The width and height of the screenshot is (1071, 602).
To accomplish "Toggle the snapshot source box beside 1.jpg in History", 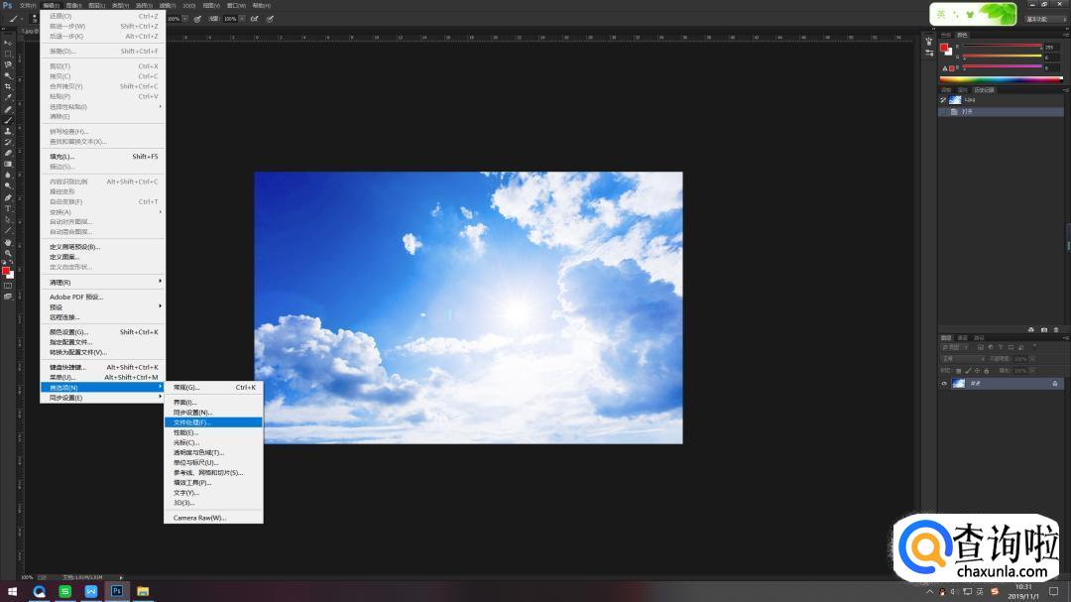I will pyautogui.click(x=943, y=100).
